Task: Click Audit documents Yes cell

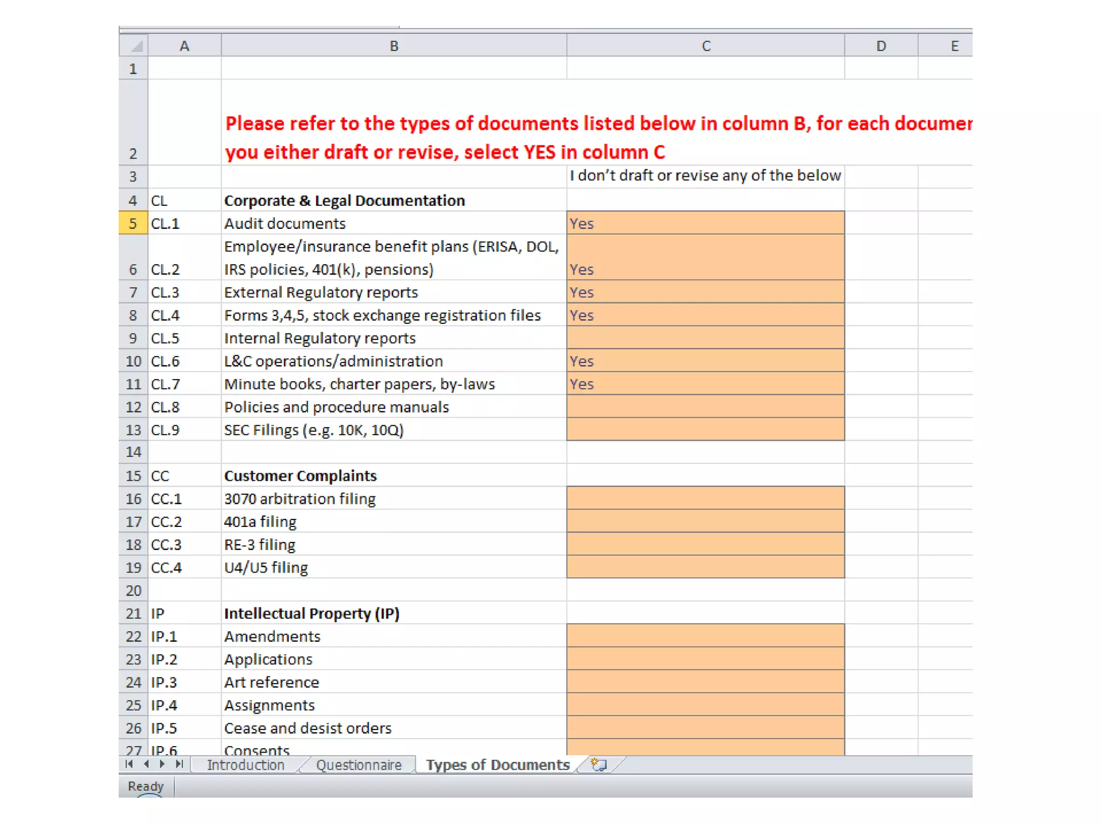Action: 705,223
